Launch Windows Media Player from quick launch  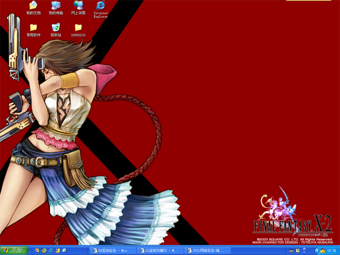37,251
